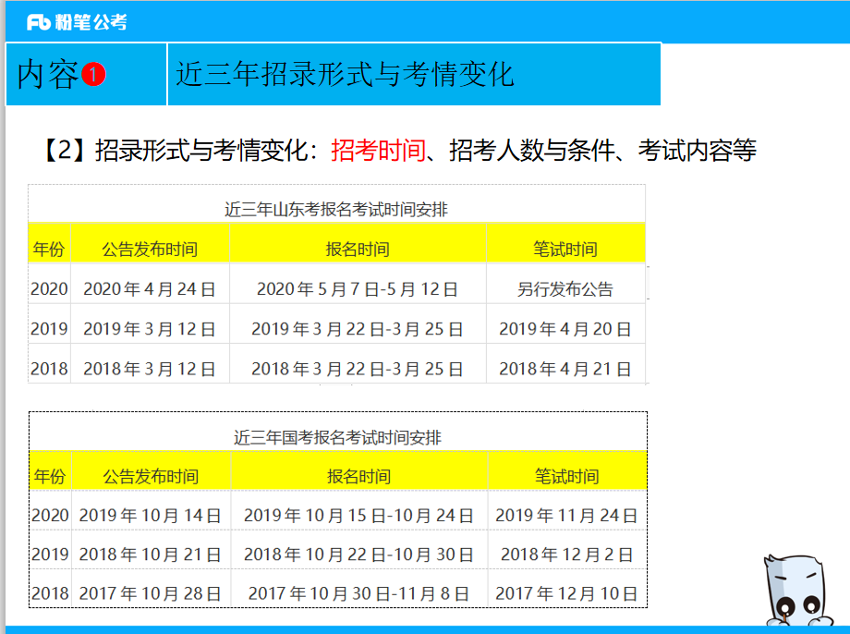Click the 2020年5月7日-5月12日 registration cell
Viewport: 850px width, 634px height.
[358, 289]
